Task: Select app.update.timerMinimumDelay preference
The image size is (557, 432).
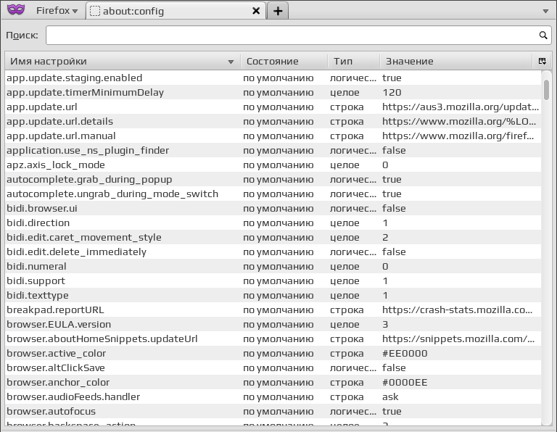Action: click(x=273, y=92)
